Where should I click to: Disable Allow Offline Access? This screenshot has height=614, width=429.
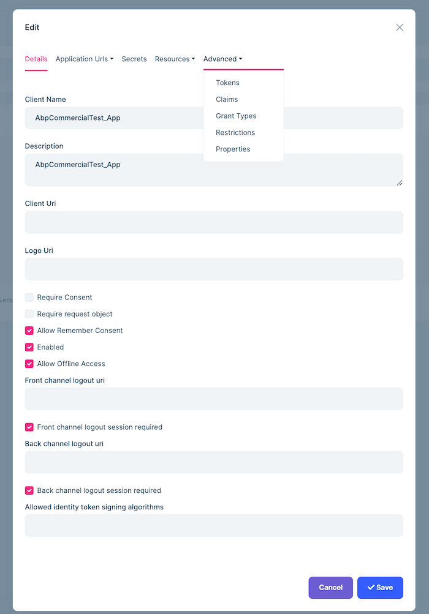[28, 363]
